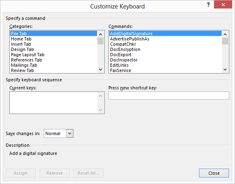Select Mailings Tab category
235x184 pixels.
point(53,65)
